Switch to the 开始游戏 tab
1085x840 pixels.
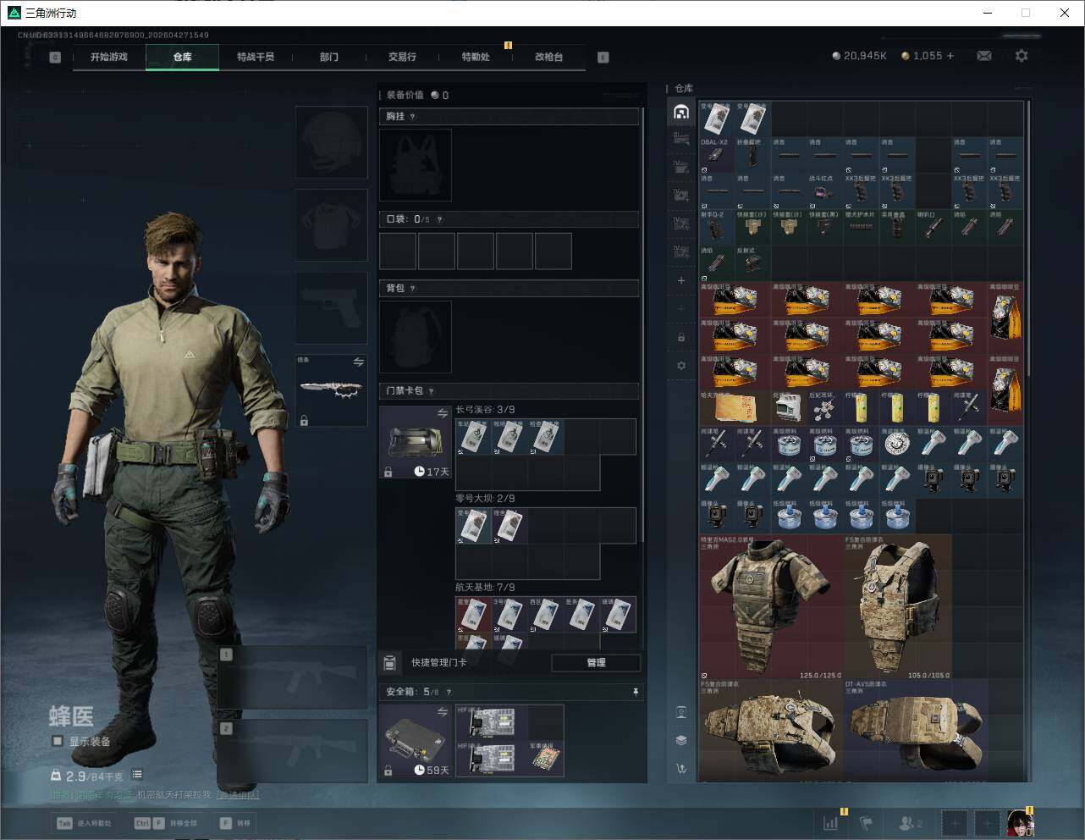coord(109,57)
